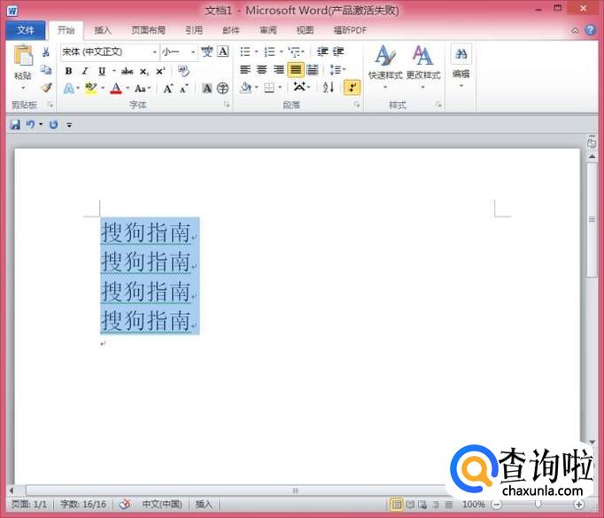Click the word count status entry
The width and height of the screenshot is (604, 518).
click(83, 504)
